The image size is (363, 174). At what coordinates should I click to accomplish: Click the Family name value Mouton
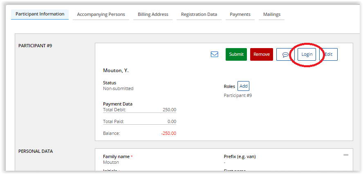click(x=111, y=162)
